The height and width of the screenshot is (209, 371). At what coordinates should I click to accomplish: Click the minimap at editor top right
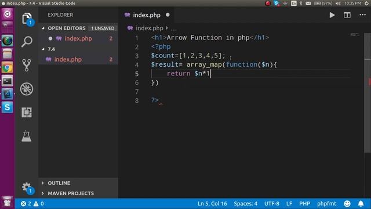point(355,35)
